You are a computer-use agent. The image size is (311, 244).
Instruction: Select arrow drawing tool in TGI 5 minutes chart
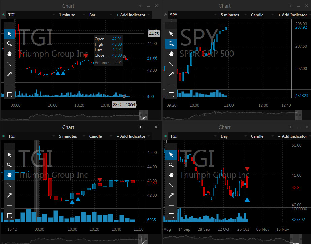(9, 195)
